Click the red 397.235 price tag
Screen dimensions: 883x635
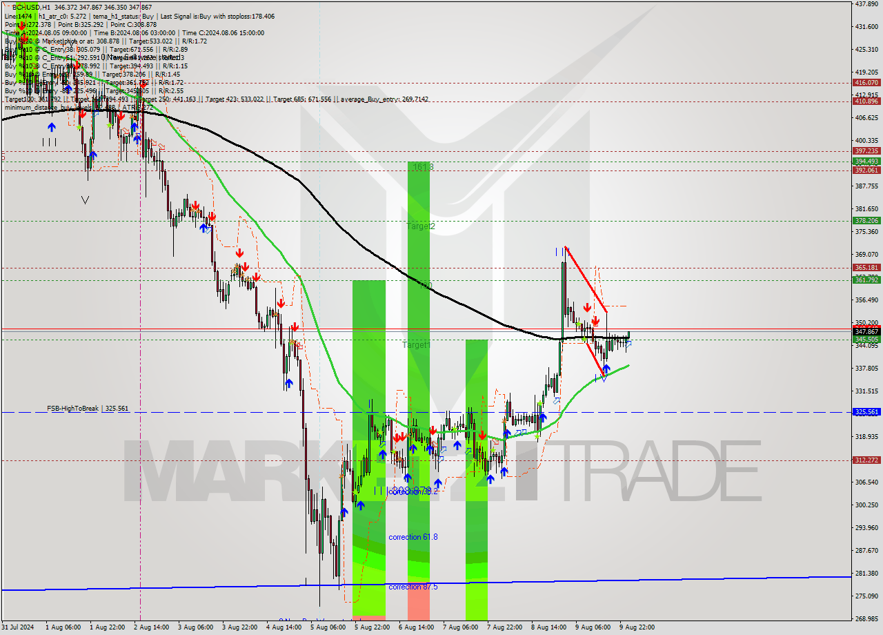pyautogui.click(x=866, y=150)
